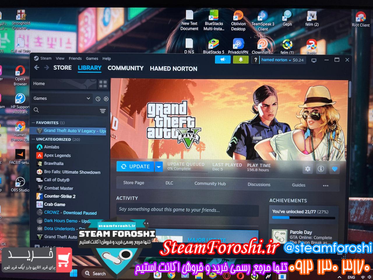
Task: Go to the Store tab
Action: point(62,68)
